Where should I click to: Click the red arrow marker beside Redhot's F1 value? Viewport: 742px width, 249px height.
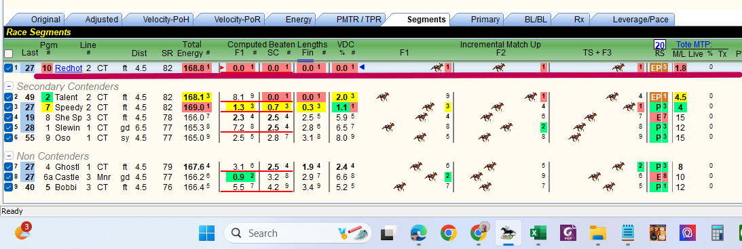click(x=223, y=68)
